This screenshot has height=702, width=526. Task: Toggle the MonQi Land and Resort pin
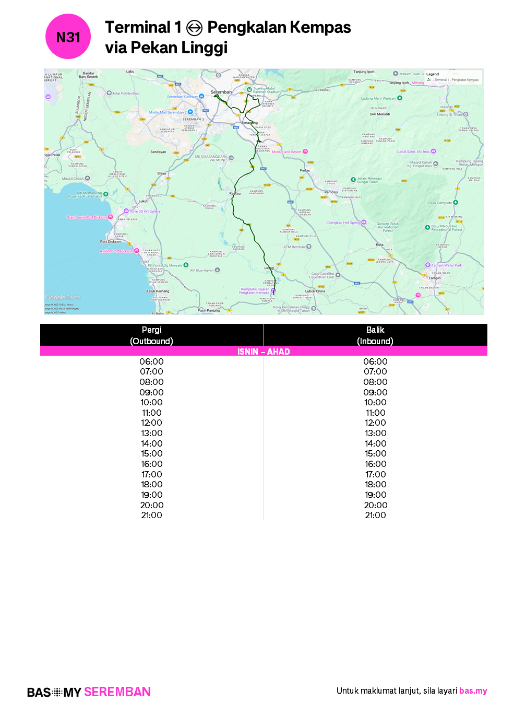305,150
